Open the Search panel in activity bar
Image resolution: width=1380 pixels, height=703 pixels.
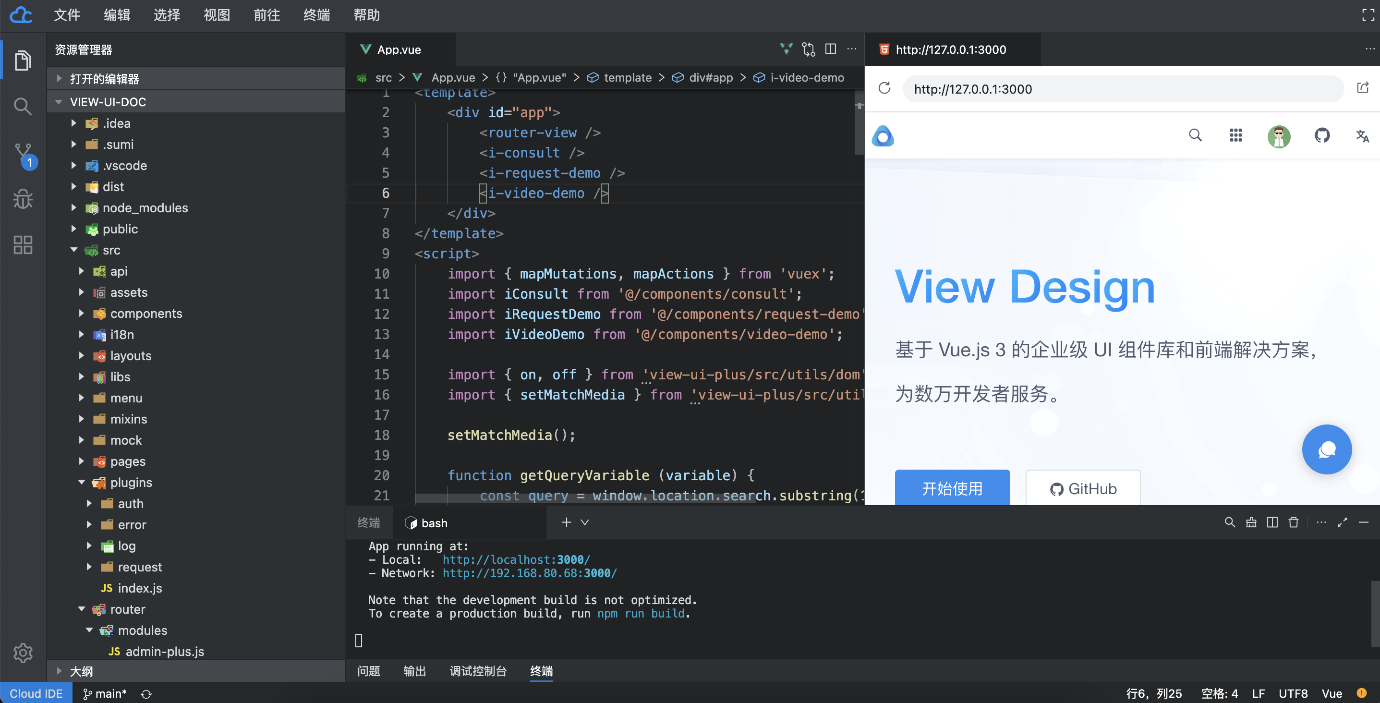[23, 107]
